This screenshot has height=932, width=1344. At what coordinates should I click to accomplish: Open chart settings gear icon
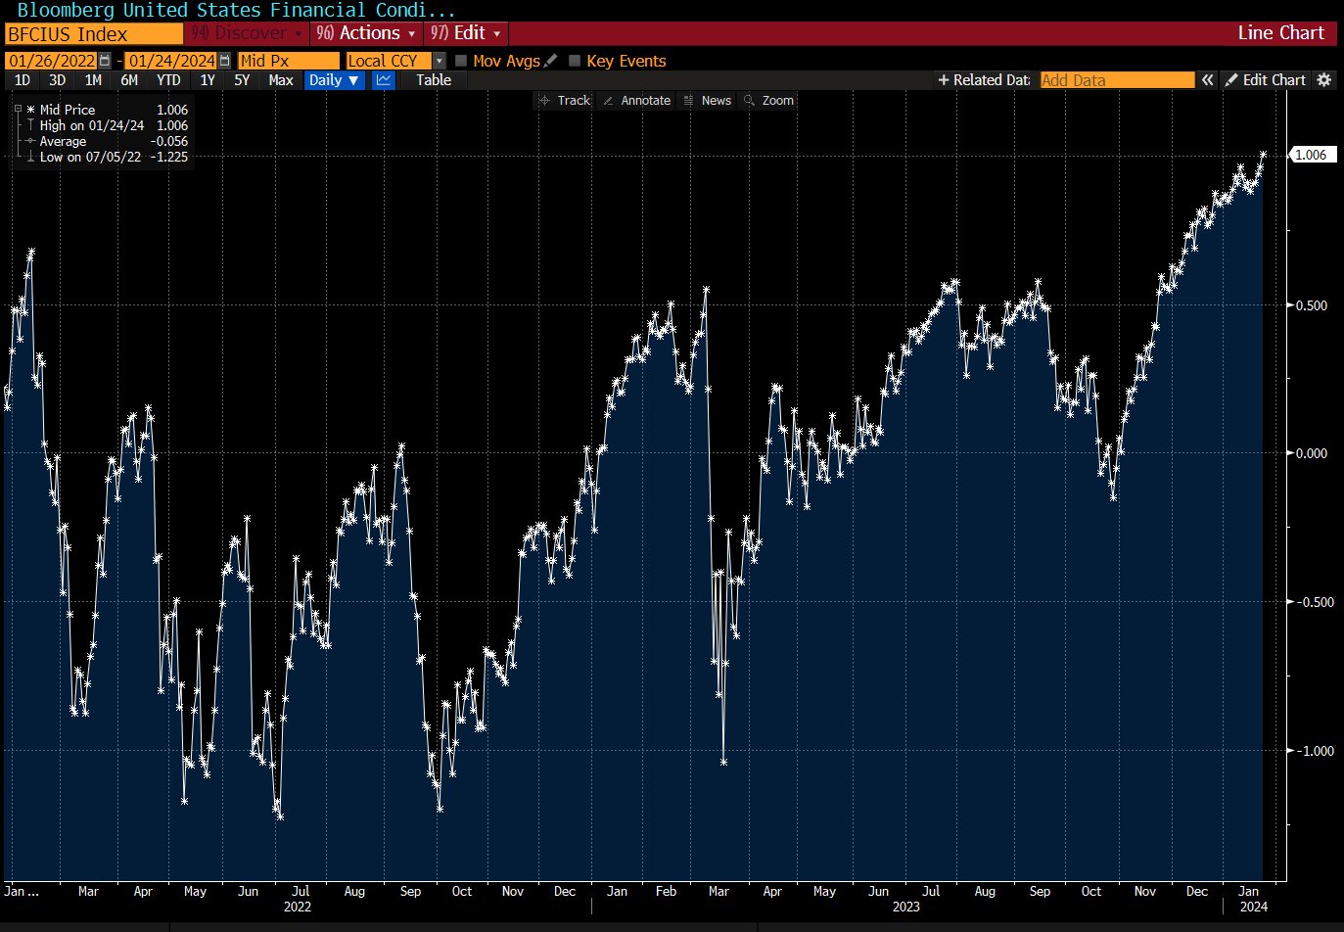[x=1324, y=80]
